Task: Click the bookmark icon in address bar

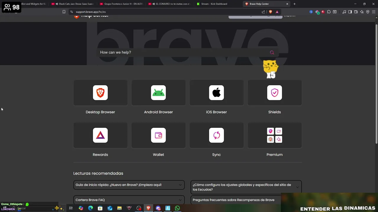Action: point(64,12)
